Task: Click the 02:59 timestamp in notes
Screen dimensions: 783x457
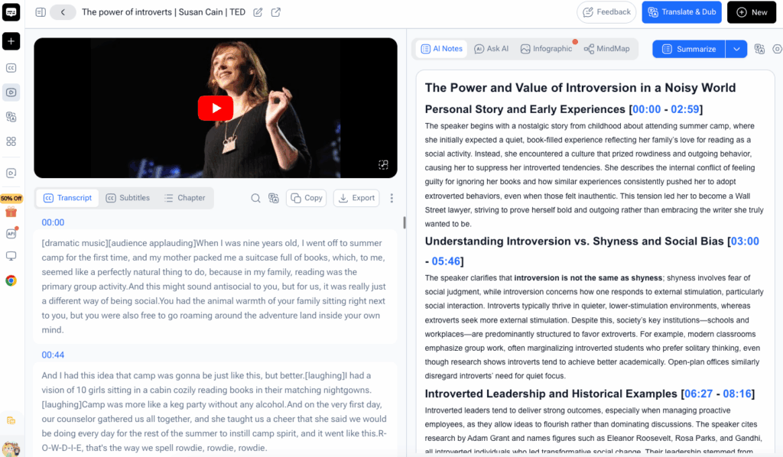Action: pos(685,109)
